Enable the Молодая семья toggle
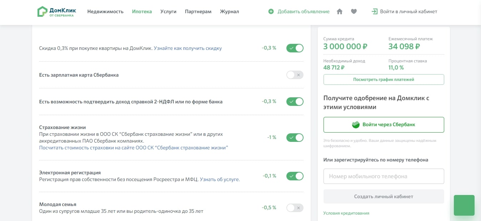 (295, 207)
